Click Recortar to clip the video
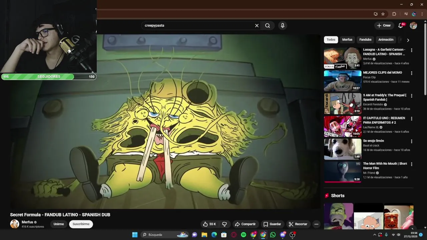Screen dimensions: 427x240 tap(298, 224)
